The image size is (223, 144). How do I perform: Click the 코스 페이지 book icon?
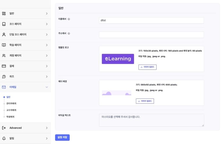(x=4, y=24)
